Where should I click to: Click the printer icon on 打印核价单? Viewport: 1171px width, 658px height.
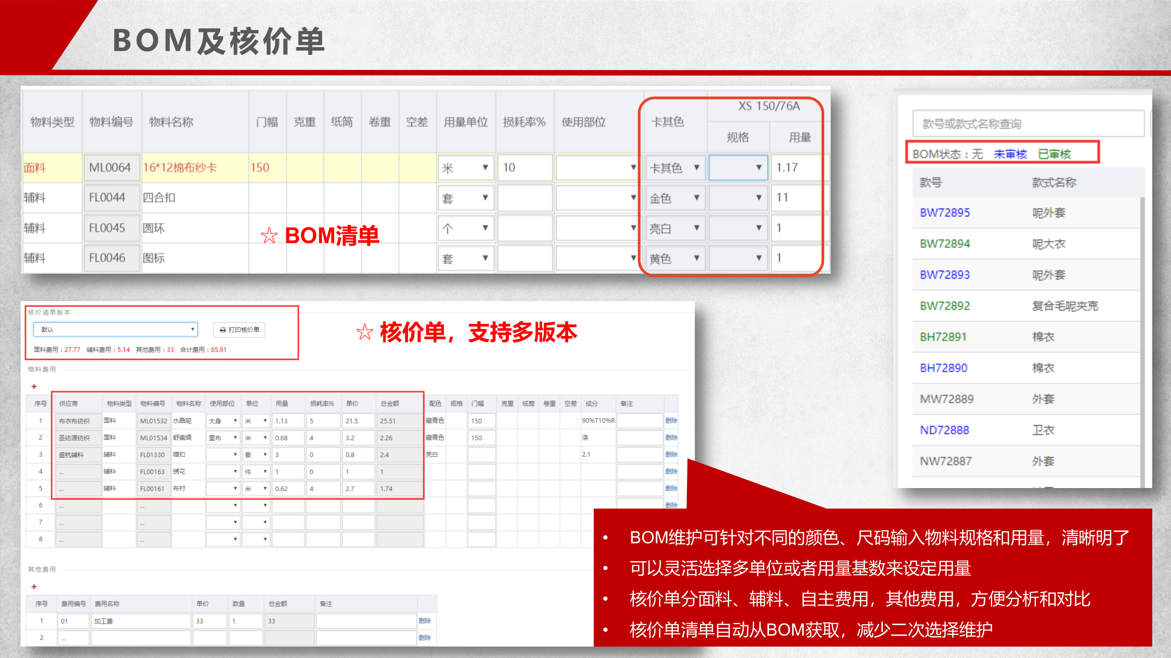coord(223,330)
